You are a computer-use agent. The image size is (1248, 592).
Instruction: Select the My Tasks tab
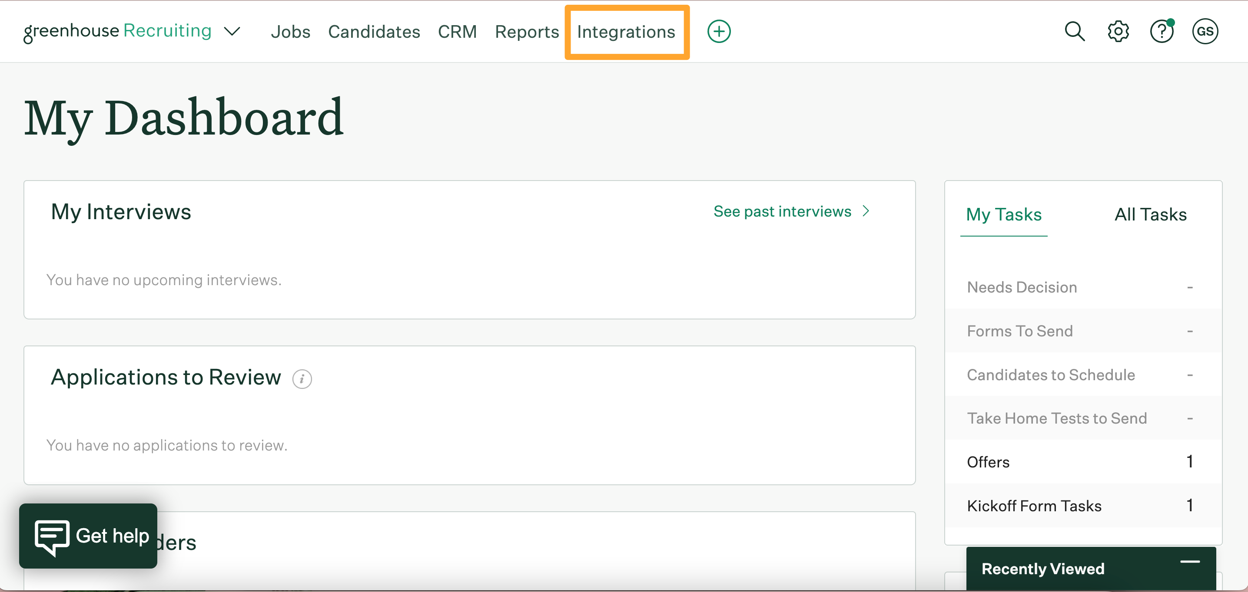pyautogui.click(x=1003, y=214)
